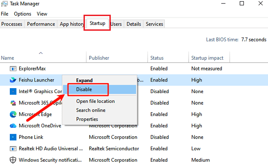268x167 pixels.
Task: Click the Microsoft 365 Copilot icon
Action: 13,103
